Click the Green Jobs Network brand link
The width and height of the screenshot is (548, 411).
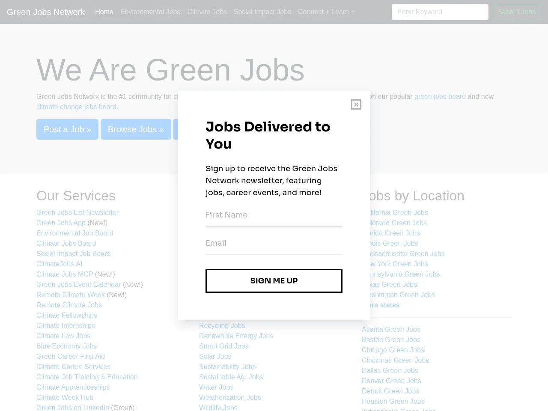coord(46,12)
